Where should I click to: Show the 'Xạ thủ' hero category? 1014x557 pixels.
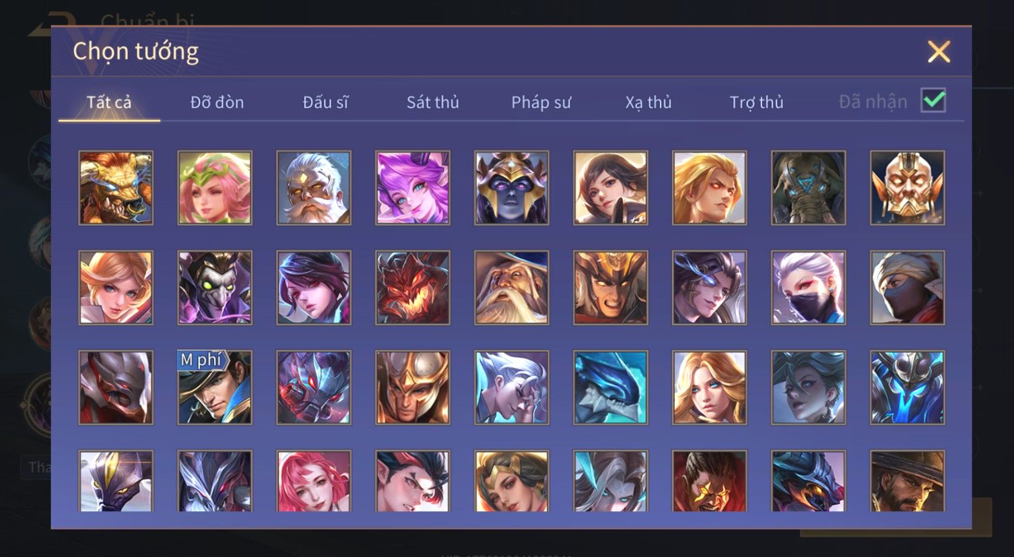tap(648, 102)
